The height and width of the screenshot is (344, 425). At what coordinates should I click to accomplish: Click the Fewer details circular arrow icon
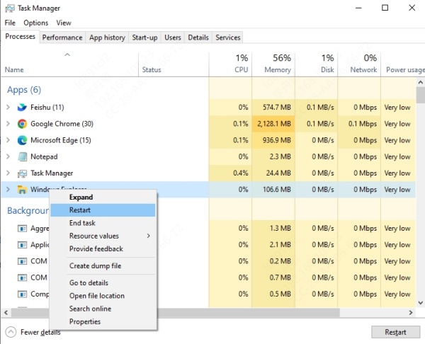pos(11,332)
